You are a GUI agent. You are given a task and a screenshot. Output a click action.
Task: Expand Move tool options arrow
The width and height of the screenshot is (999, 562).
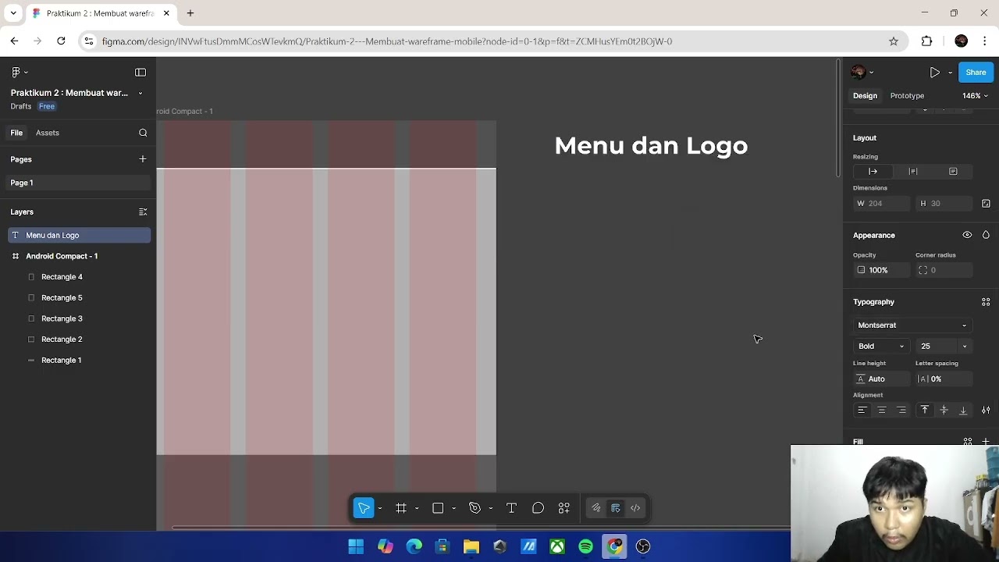[380, 509]
